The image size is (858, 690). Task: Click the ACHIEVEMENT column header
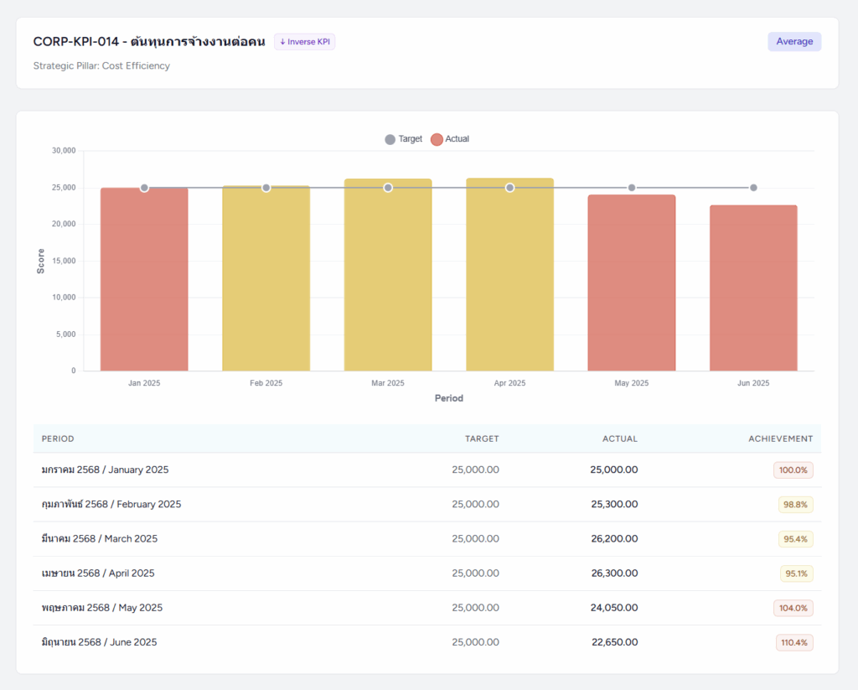point(780,438)
